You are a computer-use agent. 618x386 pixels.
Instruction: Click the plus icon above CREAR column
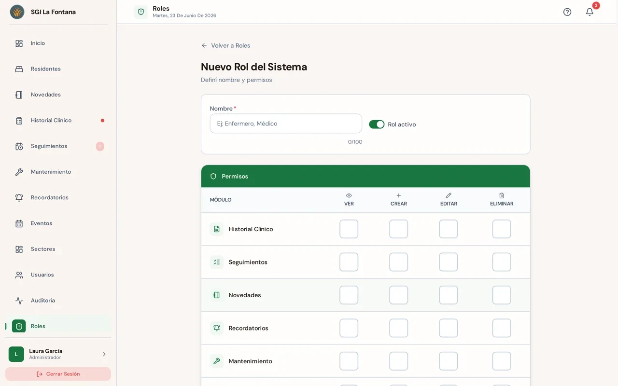point(399,195)
